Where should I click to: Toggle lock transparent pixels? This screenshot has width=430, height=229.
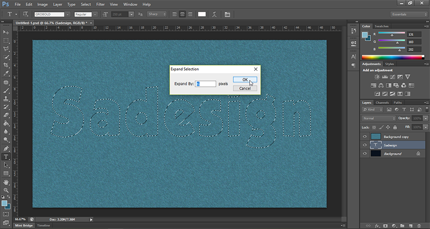(374, 127)
